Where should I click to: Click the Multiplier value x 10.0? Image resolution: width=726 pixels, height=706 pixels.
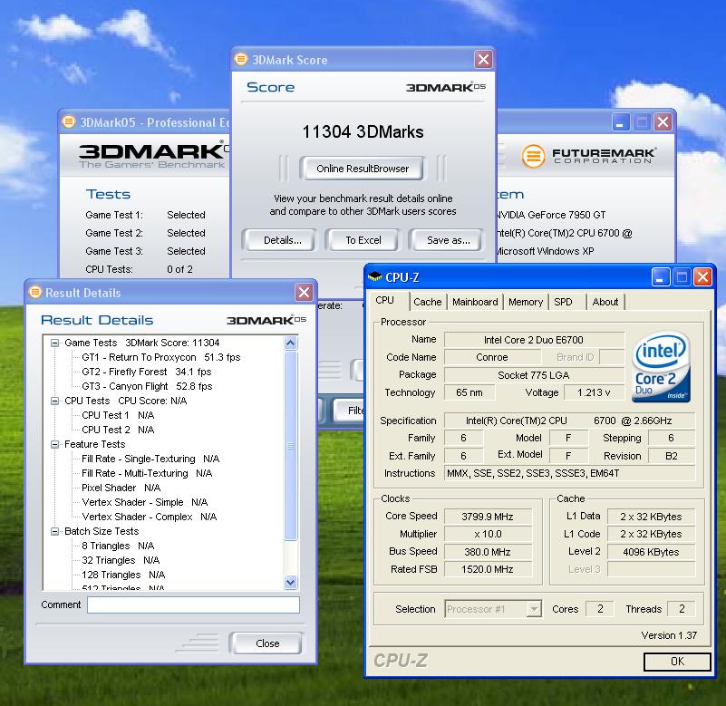488,534
